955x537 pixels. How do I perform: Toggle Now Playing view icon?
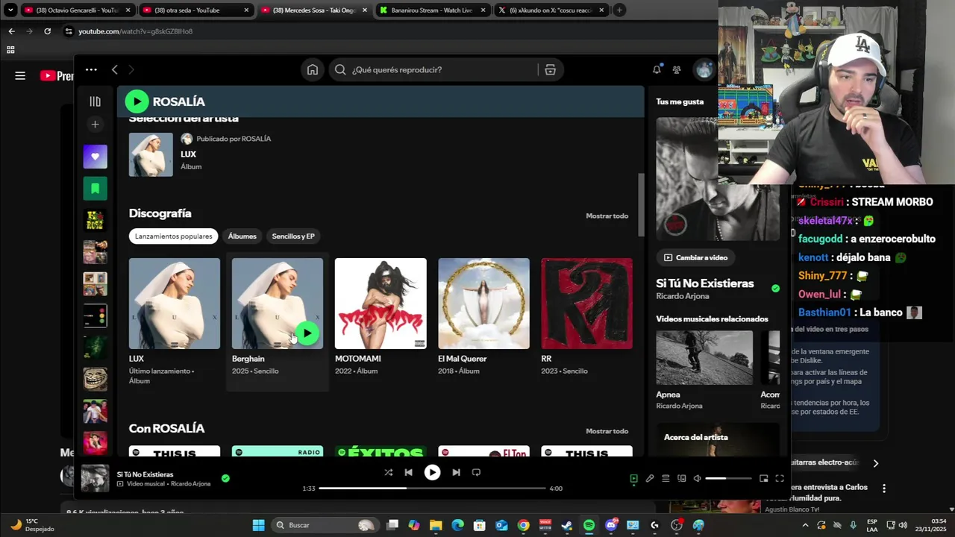pyautogui.click(x=633, y=479)
